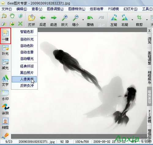This screenshot has width=153, height=145.
Task: Open the 工具(T) menu
Action: coord(147,9)
